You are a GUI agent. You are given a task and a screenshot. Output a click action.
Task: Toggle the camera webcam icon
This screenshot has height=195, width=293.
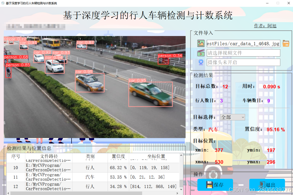[x=201, y=62]
